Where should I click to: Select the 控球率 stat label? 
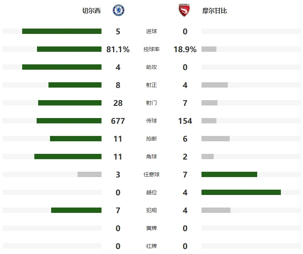[x=151, y=49]
